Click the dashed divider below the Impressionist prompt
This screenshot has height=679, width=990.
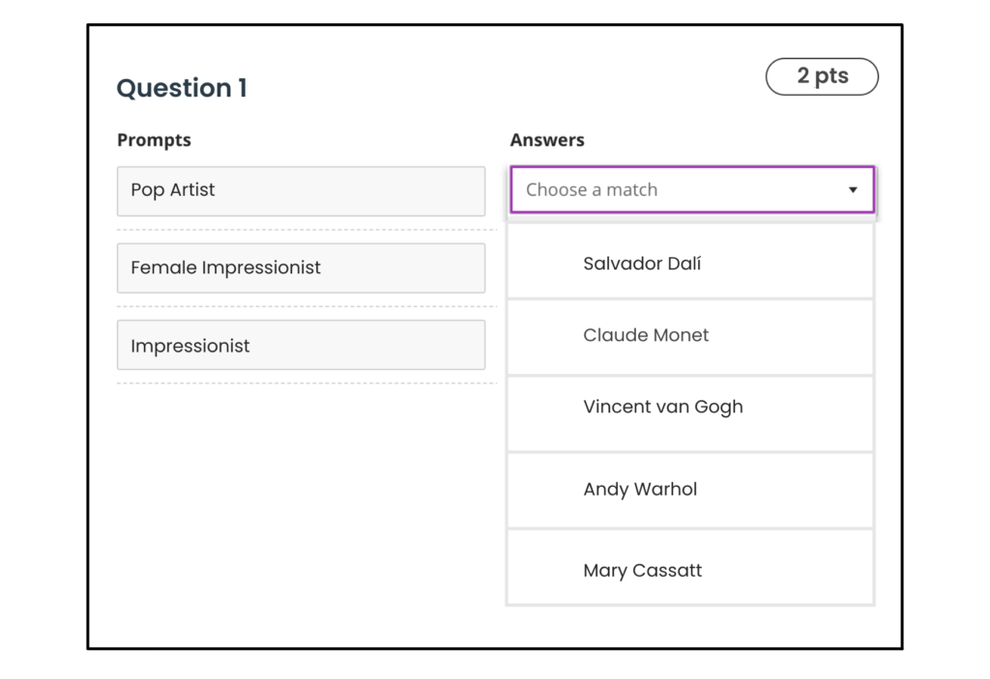[306, 383]
